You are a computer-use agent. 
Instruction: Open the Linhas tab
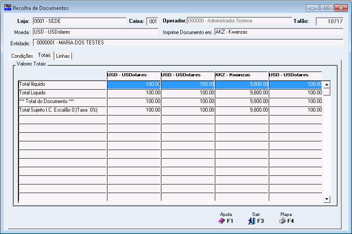(x=63, y=56)
